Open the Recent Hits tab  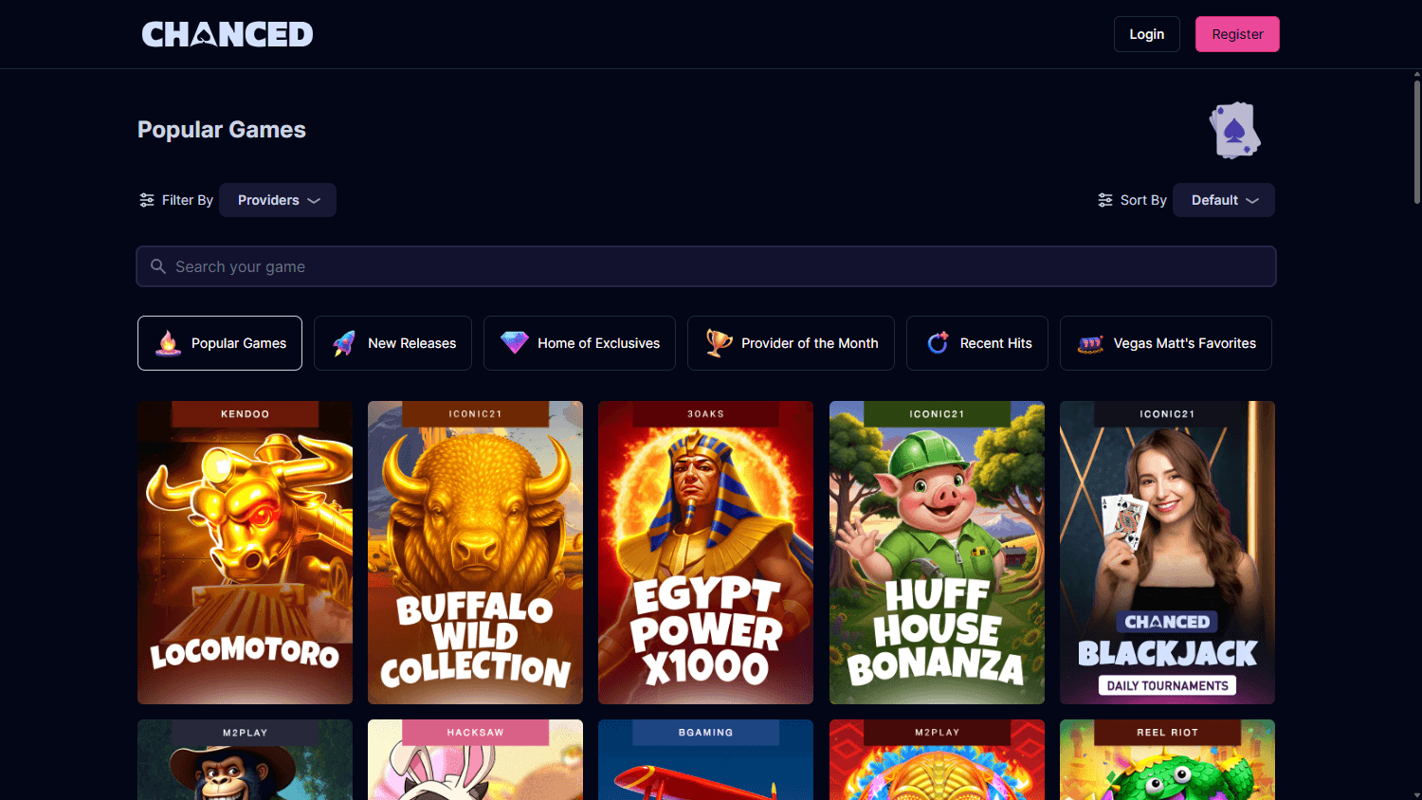tap(977, 343)
